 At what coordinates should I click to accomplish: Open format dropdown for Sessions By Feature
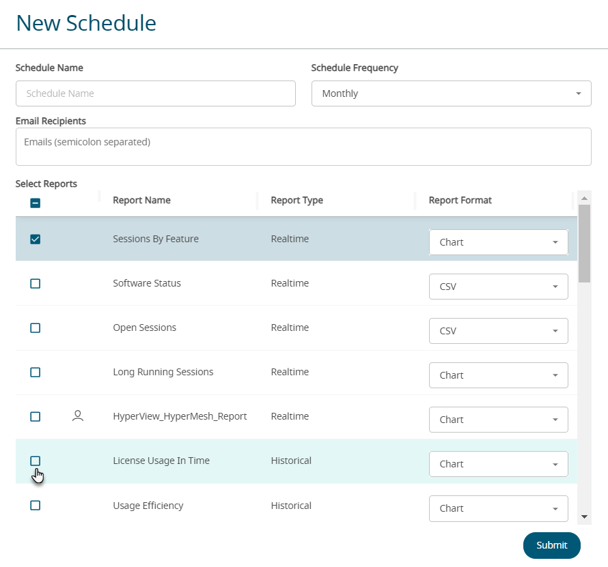tap(498, 242)
